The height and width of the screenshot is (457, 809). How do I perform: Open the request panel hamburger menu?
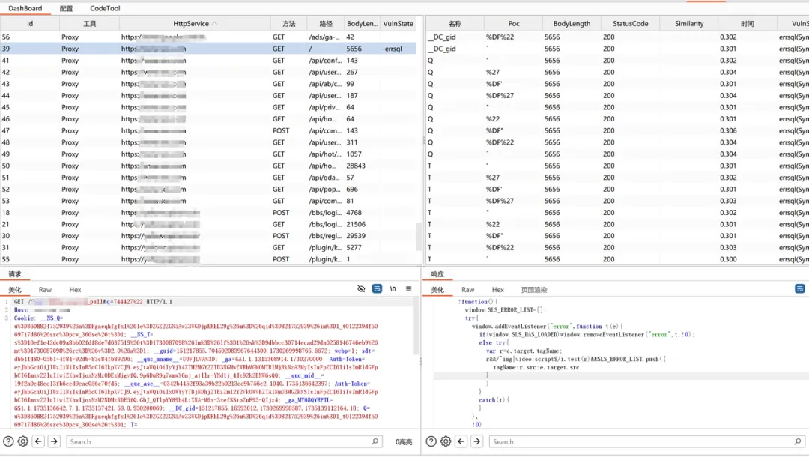409,289
